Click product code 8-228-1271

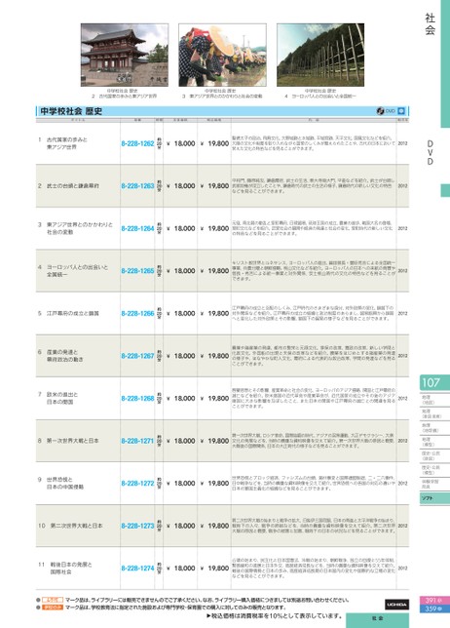tap(137, 441)
